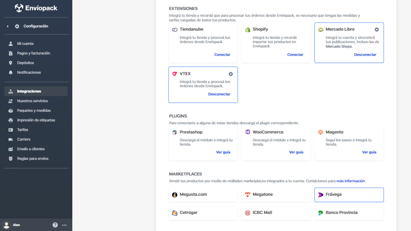Click the Paquetes y medidas box icon
The height and width of the screenshot is (231, 411).
(x=11, y=111)
